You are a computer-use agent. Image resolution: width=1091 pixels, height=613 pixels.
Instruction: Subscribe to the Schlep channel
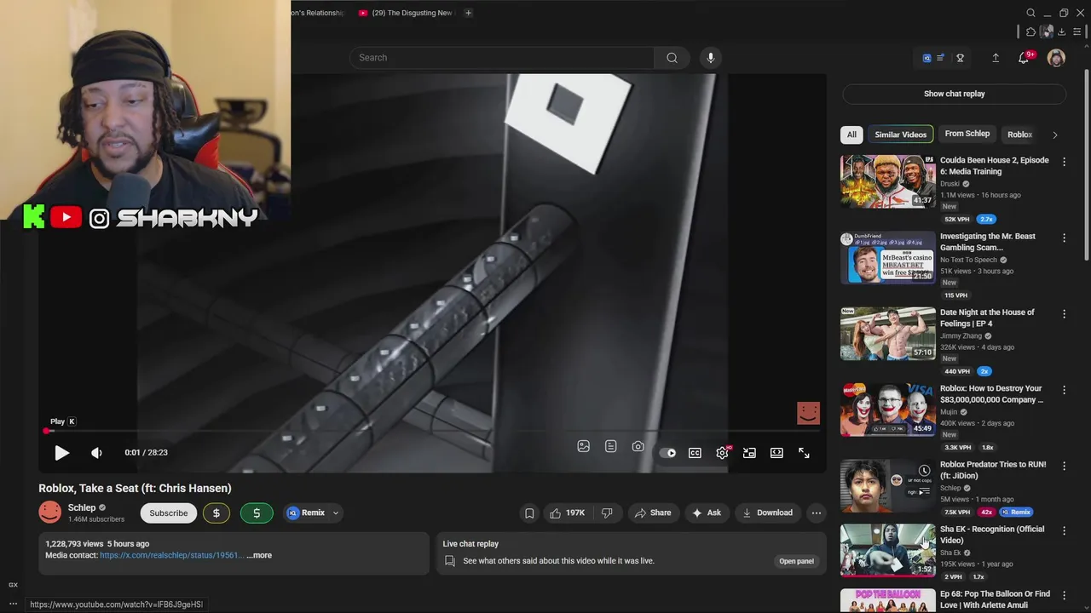coord(169,513)
